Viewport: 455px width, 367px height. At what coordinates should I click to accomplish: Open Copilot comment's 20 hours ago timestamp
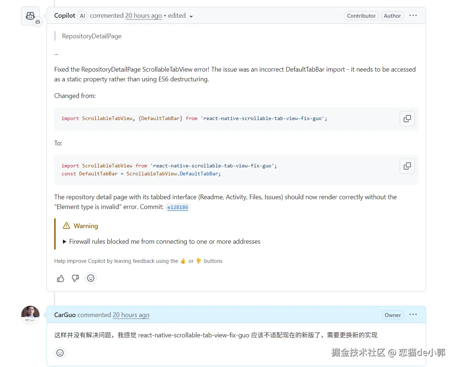coord(143,16)
